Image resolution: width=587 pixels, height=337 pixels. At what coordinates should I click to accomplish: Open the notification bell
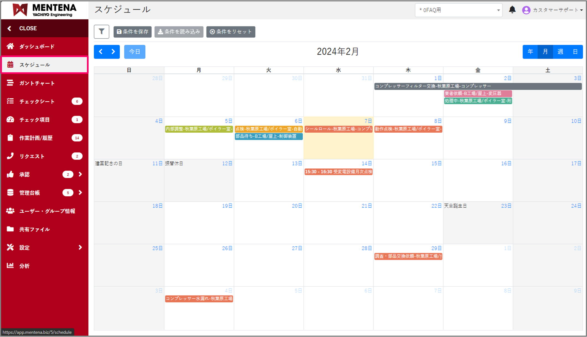[512, 10]
